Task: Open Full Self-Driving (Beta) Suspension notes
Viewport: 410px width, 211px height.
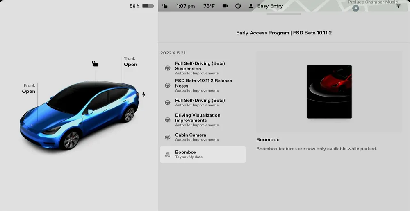Action: point(203,68)
